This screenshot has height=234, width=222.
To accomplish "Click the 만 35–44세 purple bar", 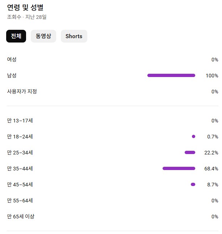I will coord(179,169).
